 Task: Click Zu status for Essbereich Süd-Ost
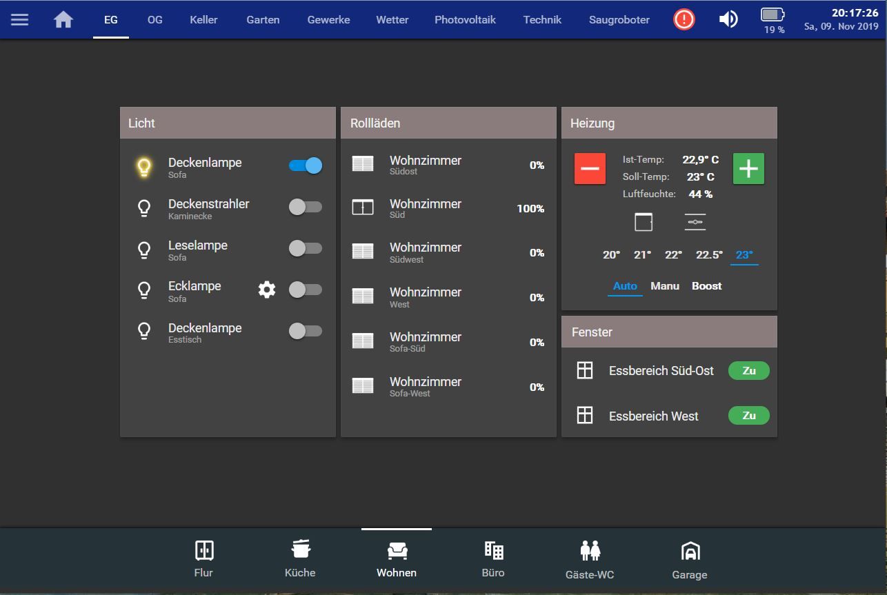749,370
